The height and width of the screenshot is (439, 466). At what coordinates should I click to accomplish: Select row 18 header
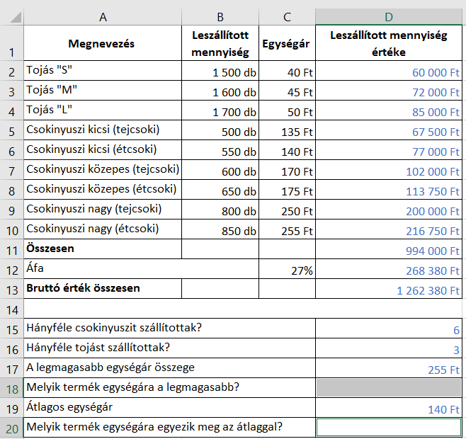[11, 387]
